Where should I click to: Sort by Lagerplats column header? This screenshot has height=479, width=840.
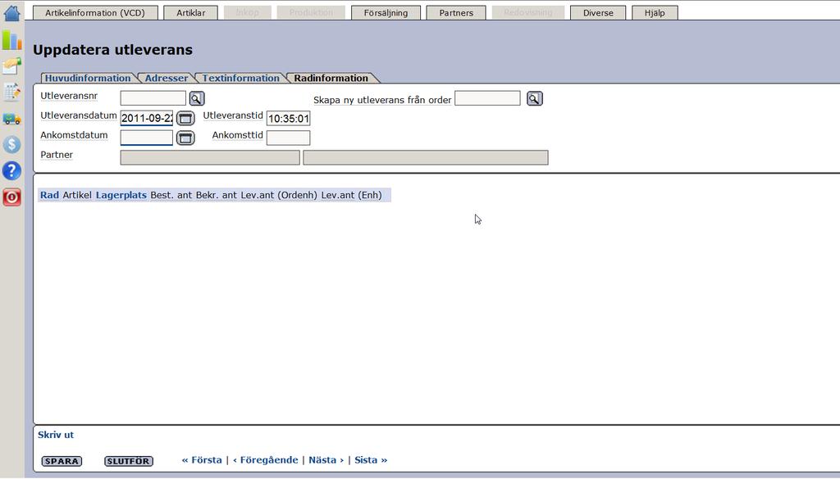(121, 195)
